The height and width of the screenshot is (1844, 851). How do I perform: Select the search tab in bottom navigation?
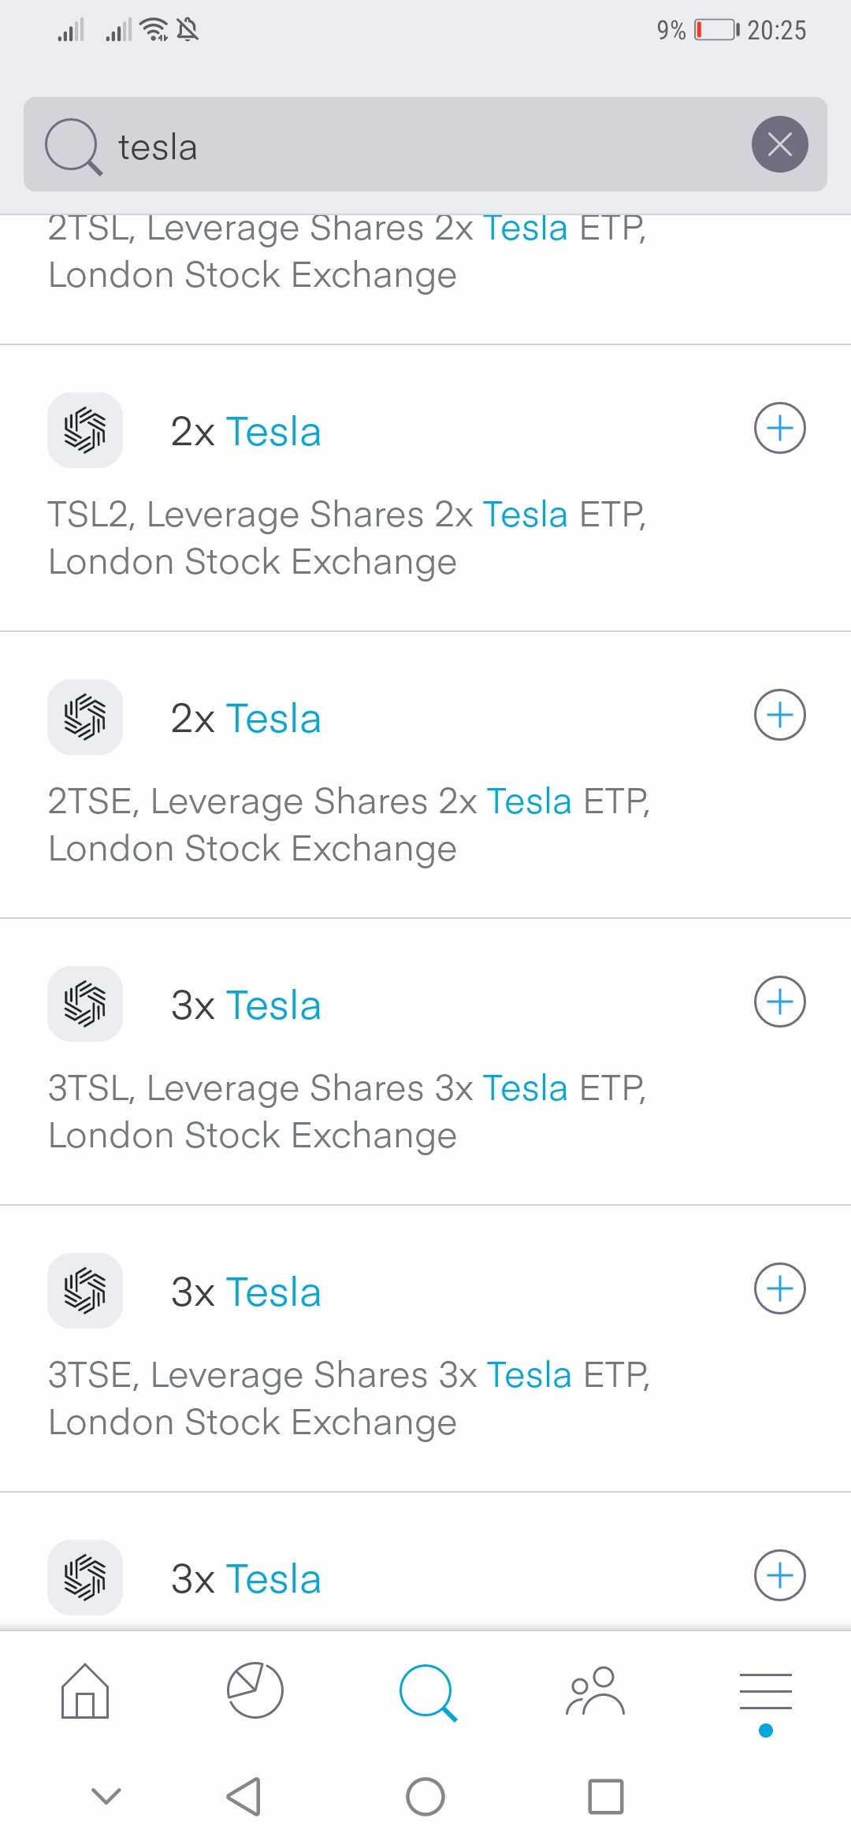[x=427, y=1691]
